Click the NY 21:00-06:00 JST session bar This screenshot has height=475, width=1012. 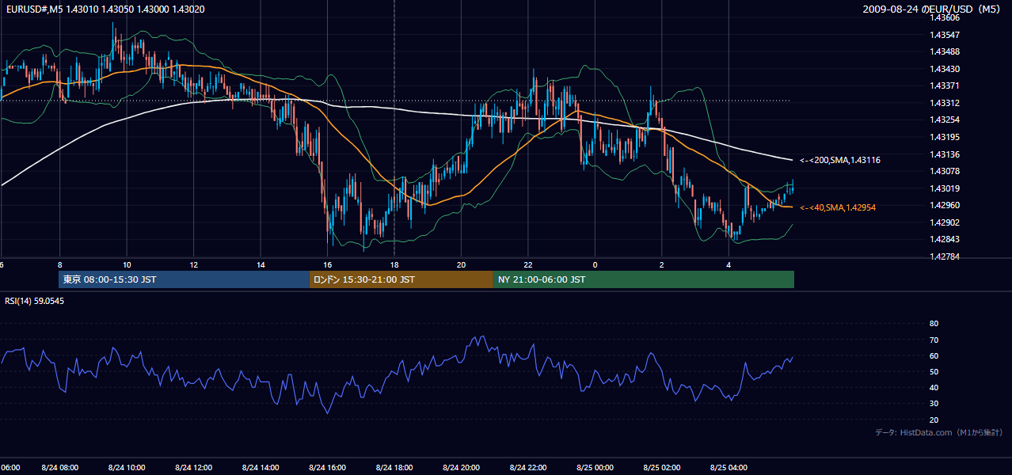pyautogui.click(x=644, y=279)
